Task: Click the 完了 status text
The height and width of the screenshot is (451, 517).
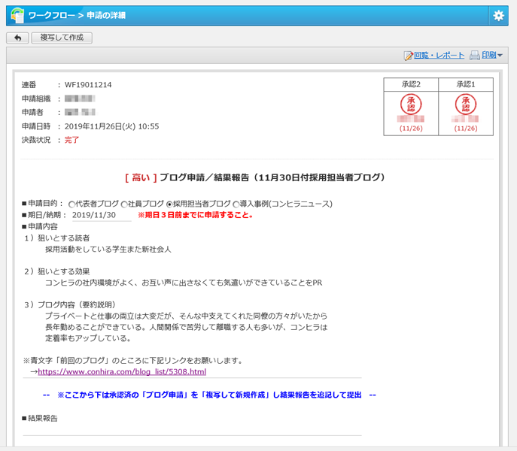Action: point(71,140)
